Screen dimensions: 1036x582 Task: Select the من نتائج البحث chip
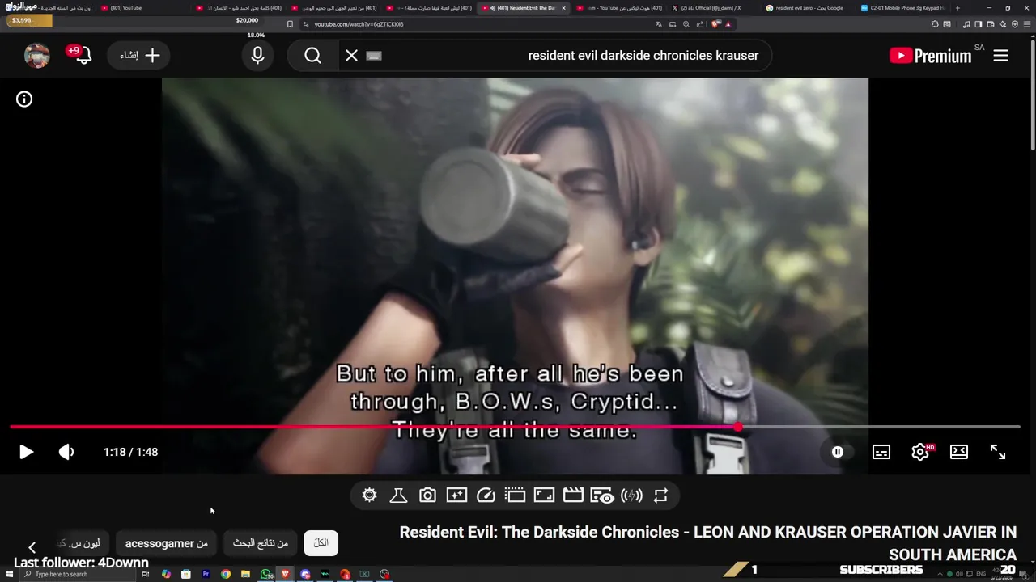click(261, 543)
